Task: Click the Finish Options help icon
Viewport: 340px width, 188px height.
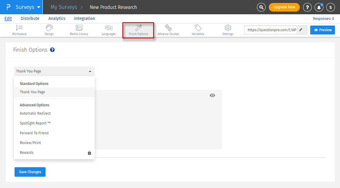Action: point(52,50)
